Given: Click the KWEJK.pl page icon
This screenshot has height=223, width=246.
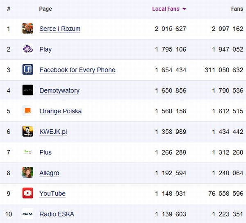Looking at the screenshot, I should (x=28, y=131).
